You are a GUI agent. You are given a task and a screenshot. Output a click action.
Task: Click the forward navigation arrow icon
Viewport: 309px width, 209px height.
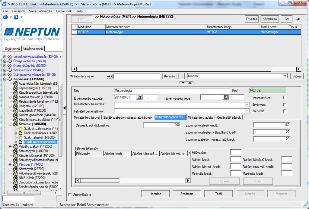[16, 17]
